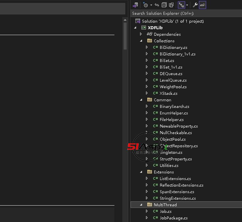Click the Collapse All icon
Viewport: 242px width, 222px height.
coord(164,5)
